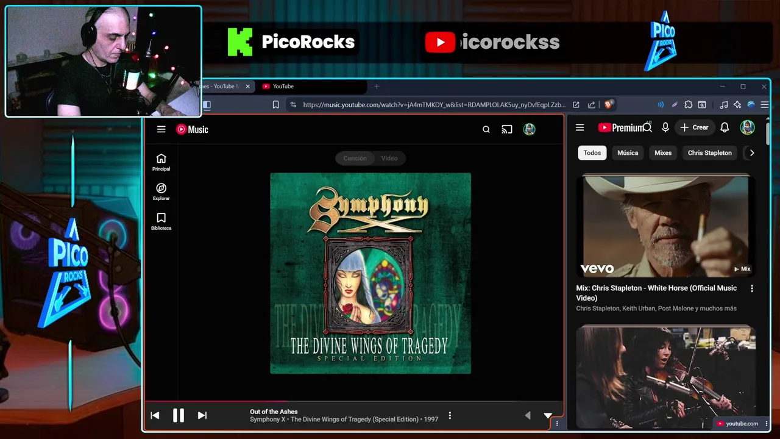
Task: Pause the song with the pause button
Action: pyautogui.click(x=178, y=416)
